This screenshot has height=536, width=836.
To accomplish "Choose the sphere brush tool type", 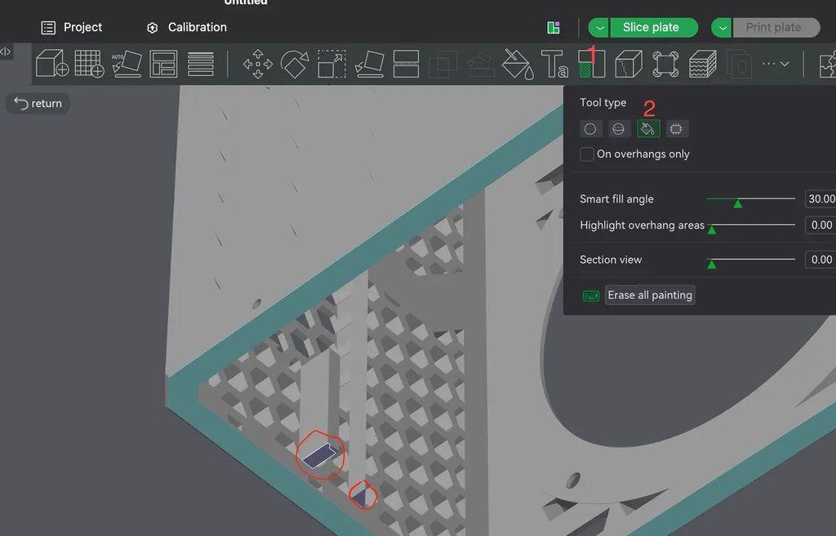I will [619, 129].
